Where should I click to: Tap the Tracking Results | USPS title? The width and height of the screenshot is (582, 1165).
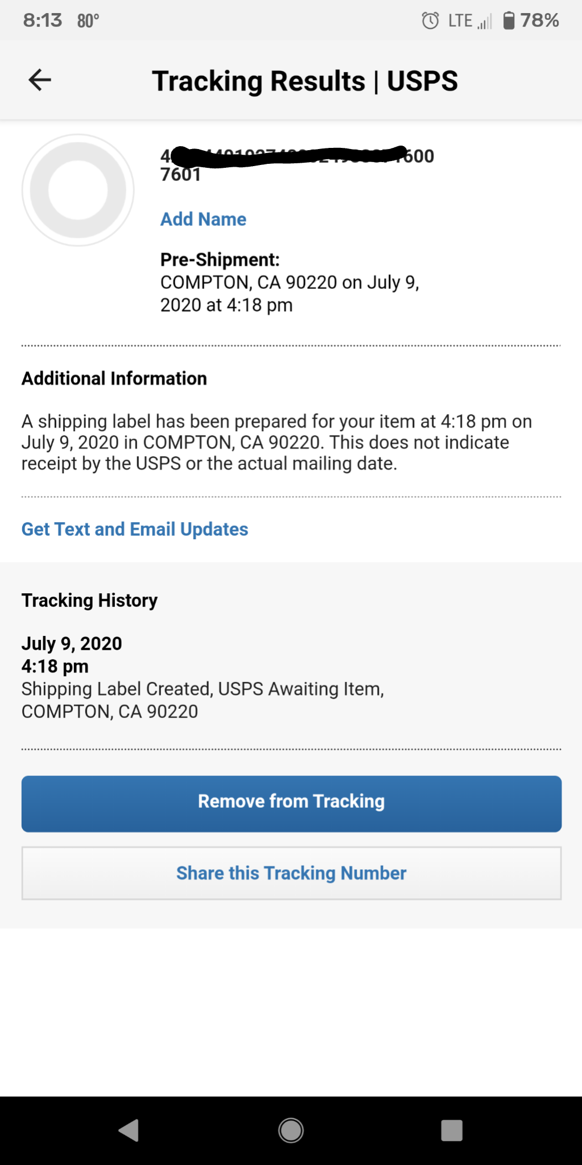point(304,81)
